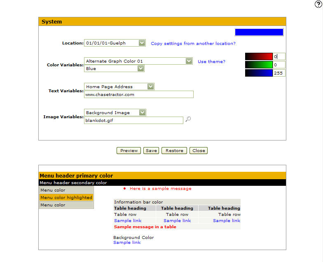Select 'Menu color highlighted' menu item

66,197
